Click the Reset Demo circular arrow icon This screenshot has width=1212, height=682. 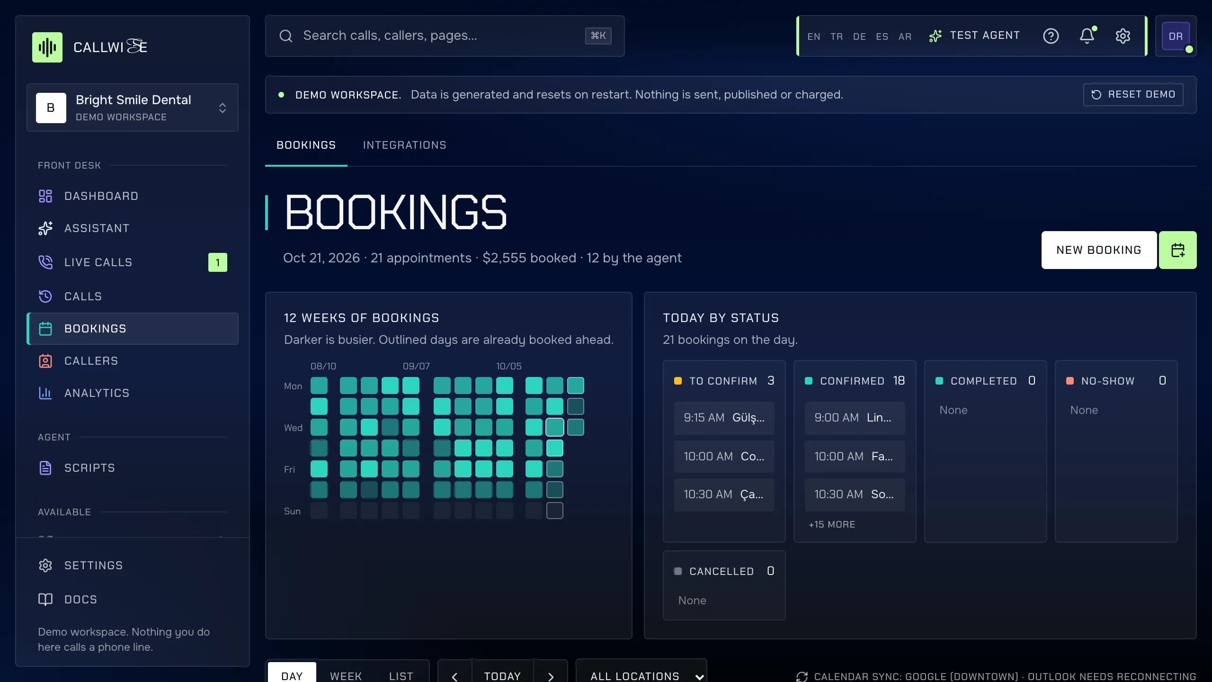1096,95
